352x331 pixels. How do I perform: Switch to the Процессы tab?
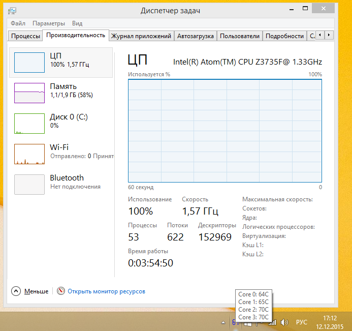pos(25,36)
